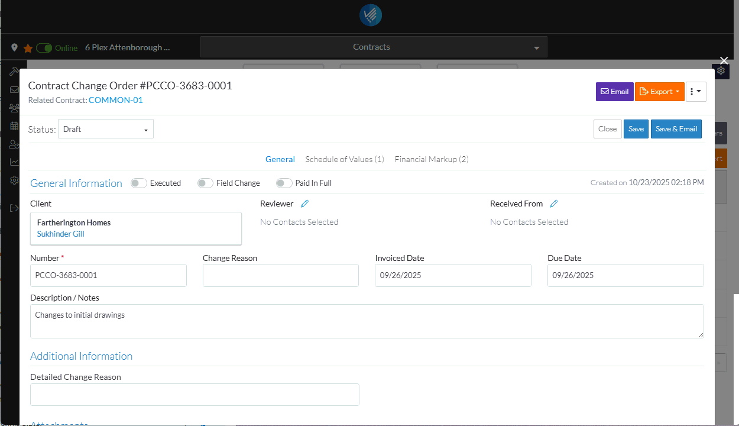The image size is (739, 426).
Task: Click the Invoiced Date field
Action: (x=453, y=275)
